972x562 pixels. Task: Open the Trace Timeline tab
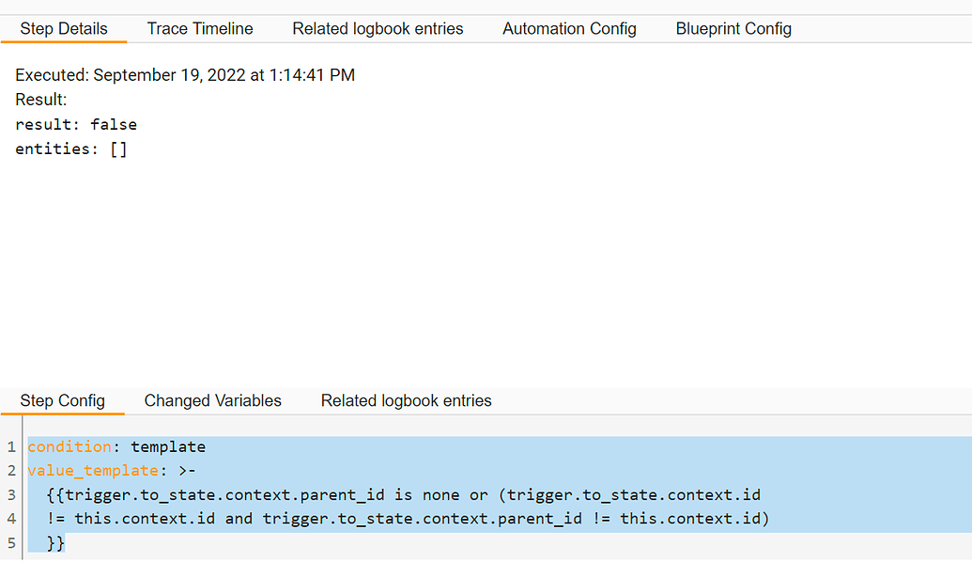coord(200,28)
